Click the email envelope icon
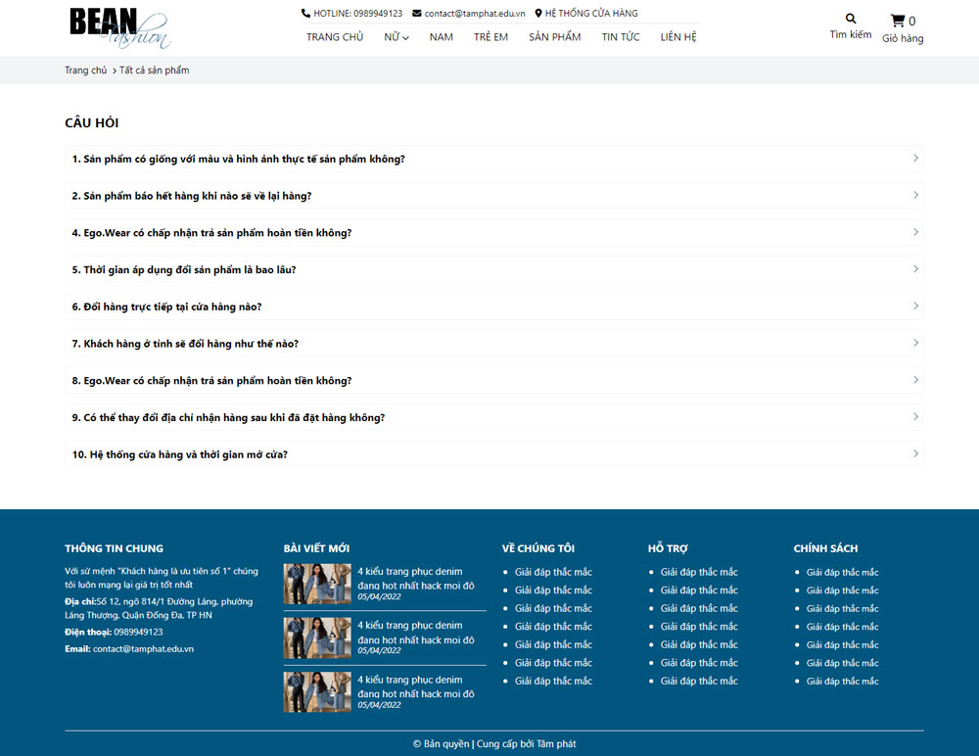This screenshot has height=756, width=979. [417, 14]
